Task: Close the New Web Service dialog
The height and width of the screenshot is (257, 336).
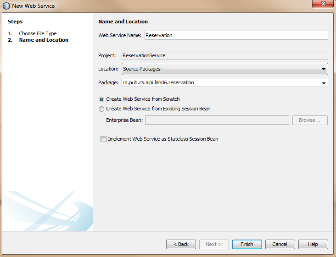Action: click(x=323, y=4)
